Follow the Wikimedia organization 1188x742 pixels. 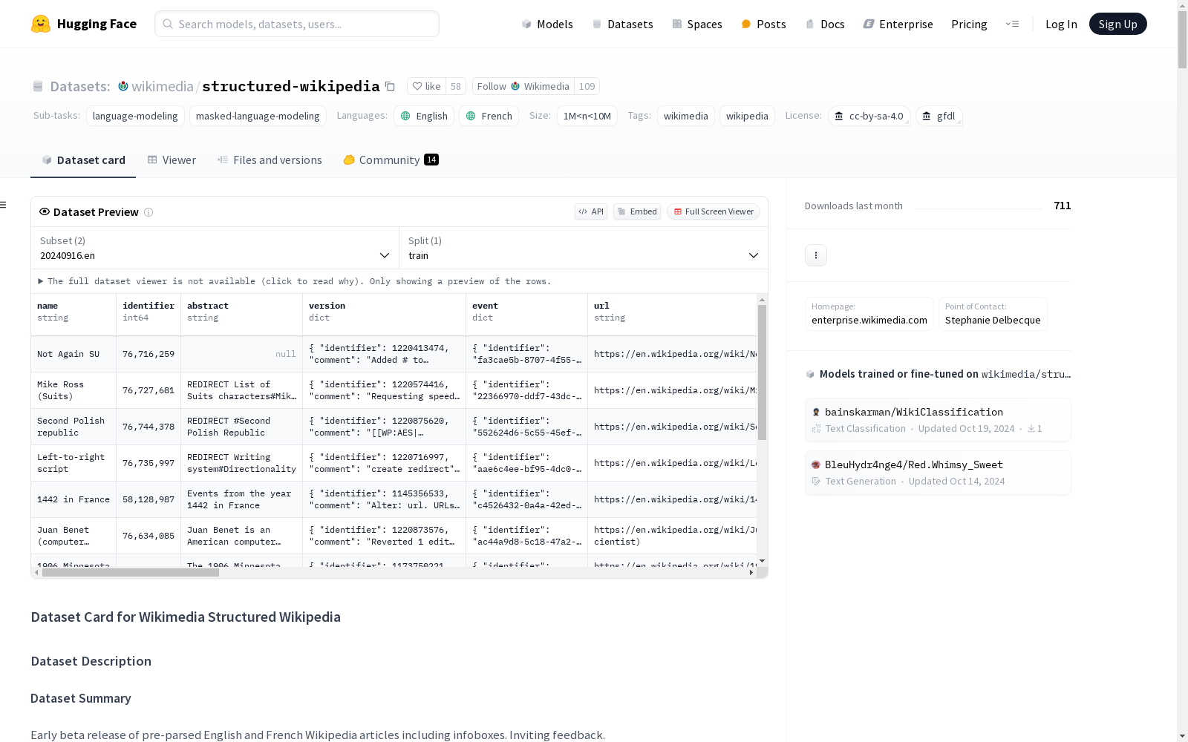[523, 86]
